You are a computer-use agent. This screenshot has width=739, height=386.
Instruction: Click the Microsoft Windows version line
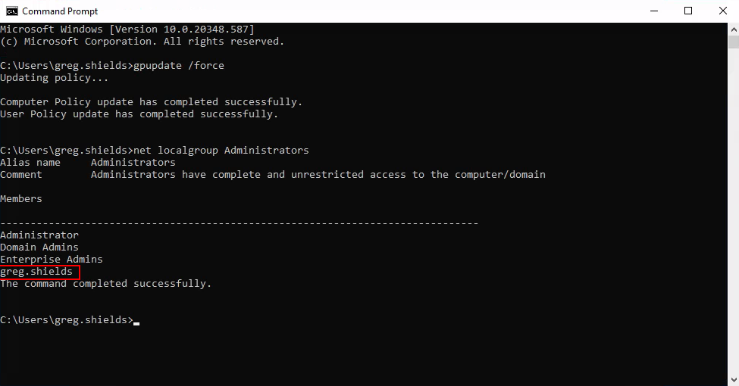click(x=127, y=30)
